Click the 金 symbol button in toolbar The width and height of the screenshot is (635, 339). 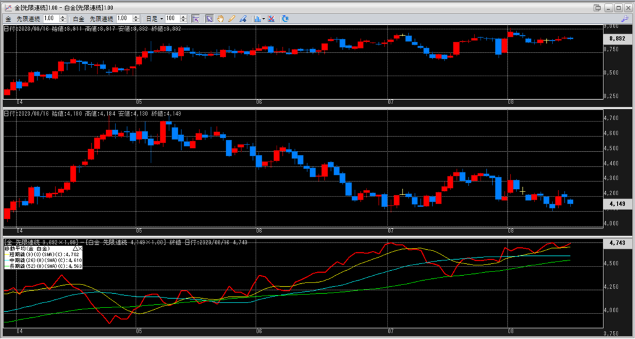pyautogui.click(x=8, y=19)
